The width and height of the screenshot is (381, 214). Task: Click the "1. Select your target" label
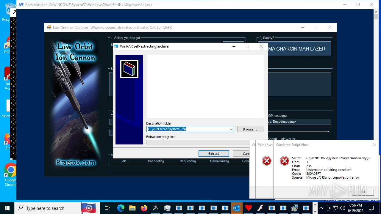pyautogui.click(x=125, y=38)
